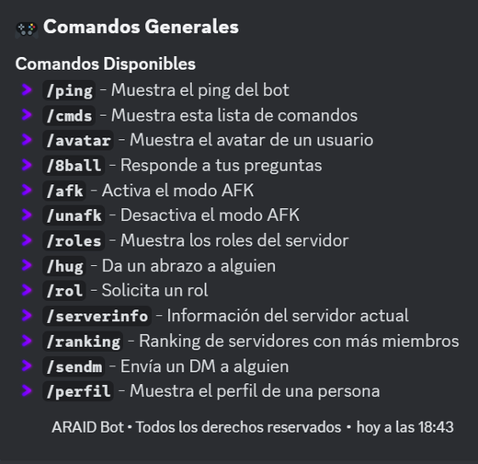Click the purple arrow beside /serverinfo
Screen dimensions: 478x464
click(x=27, y=316)
